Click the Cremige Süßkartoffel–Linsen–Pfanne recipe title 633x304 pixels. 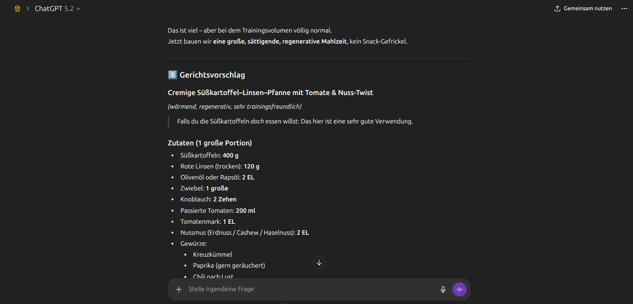270,92
